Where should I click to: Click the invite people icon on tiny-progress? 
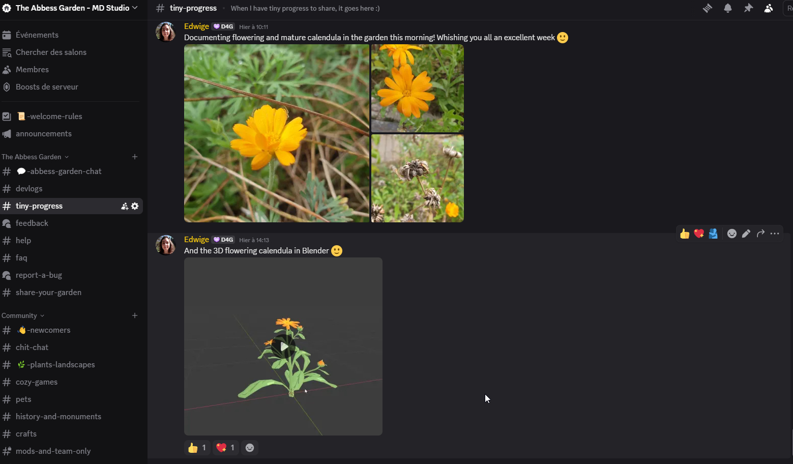[124, 206]
